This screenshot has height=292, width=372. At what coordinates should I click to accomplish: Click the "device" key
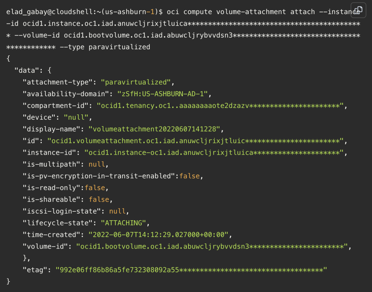pyautogui.click(x=39, y=117)
